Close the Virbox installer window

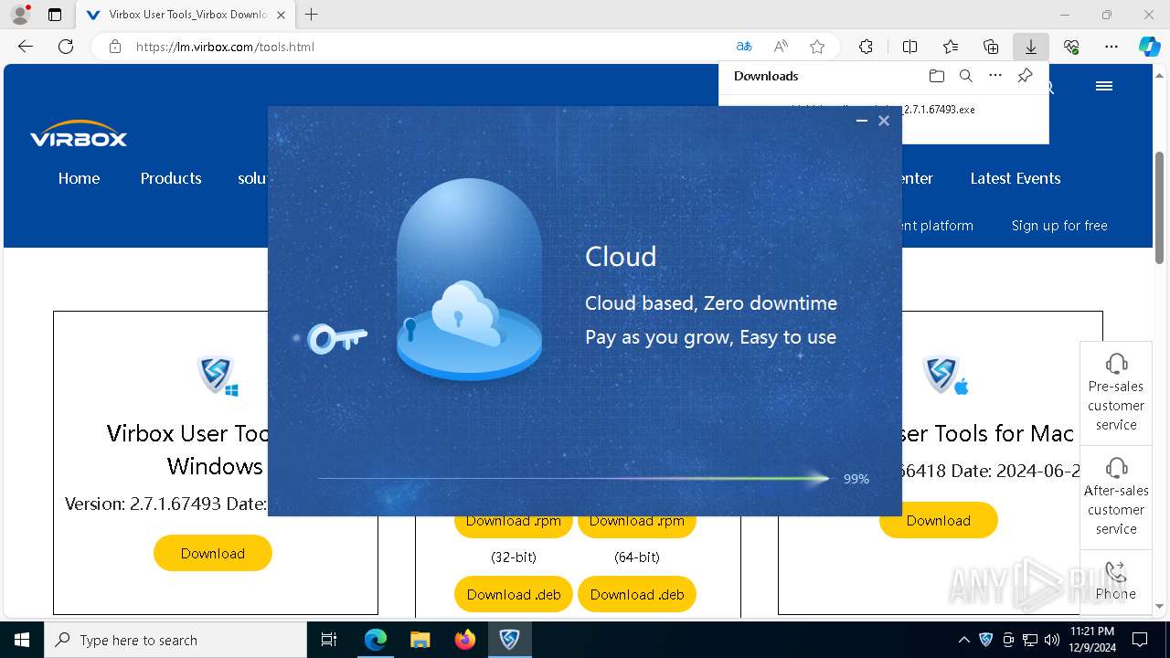tap(884, 121)
